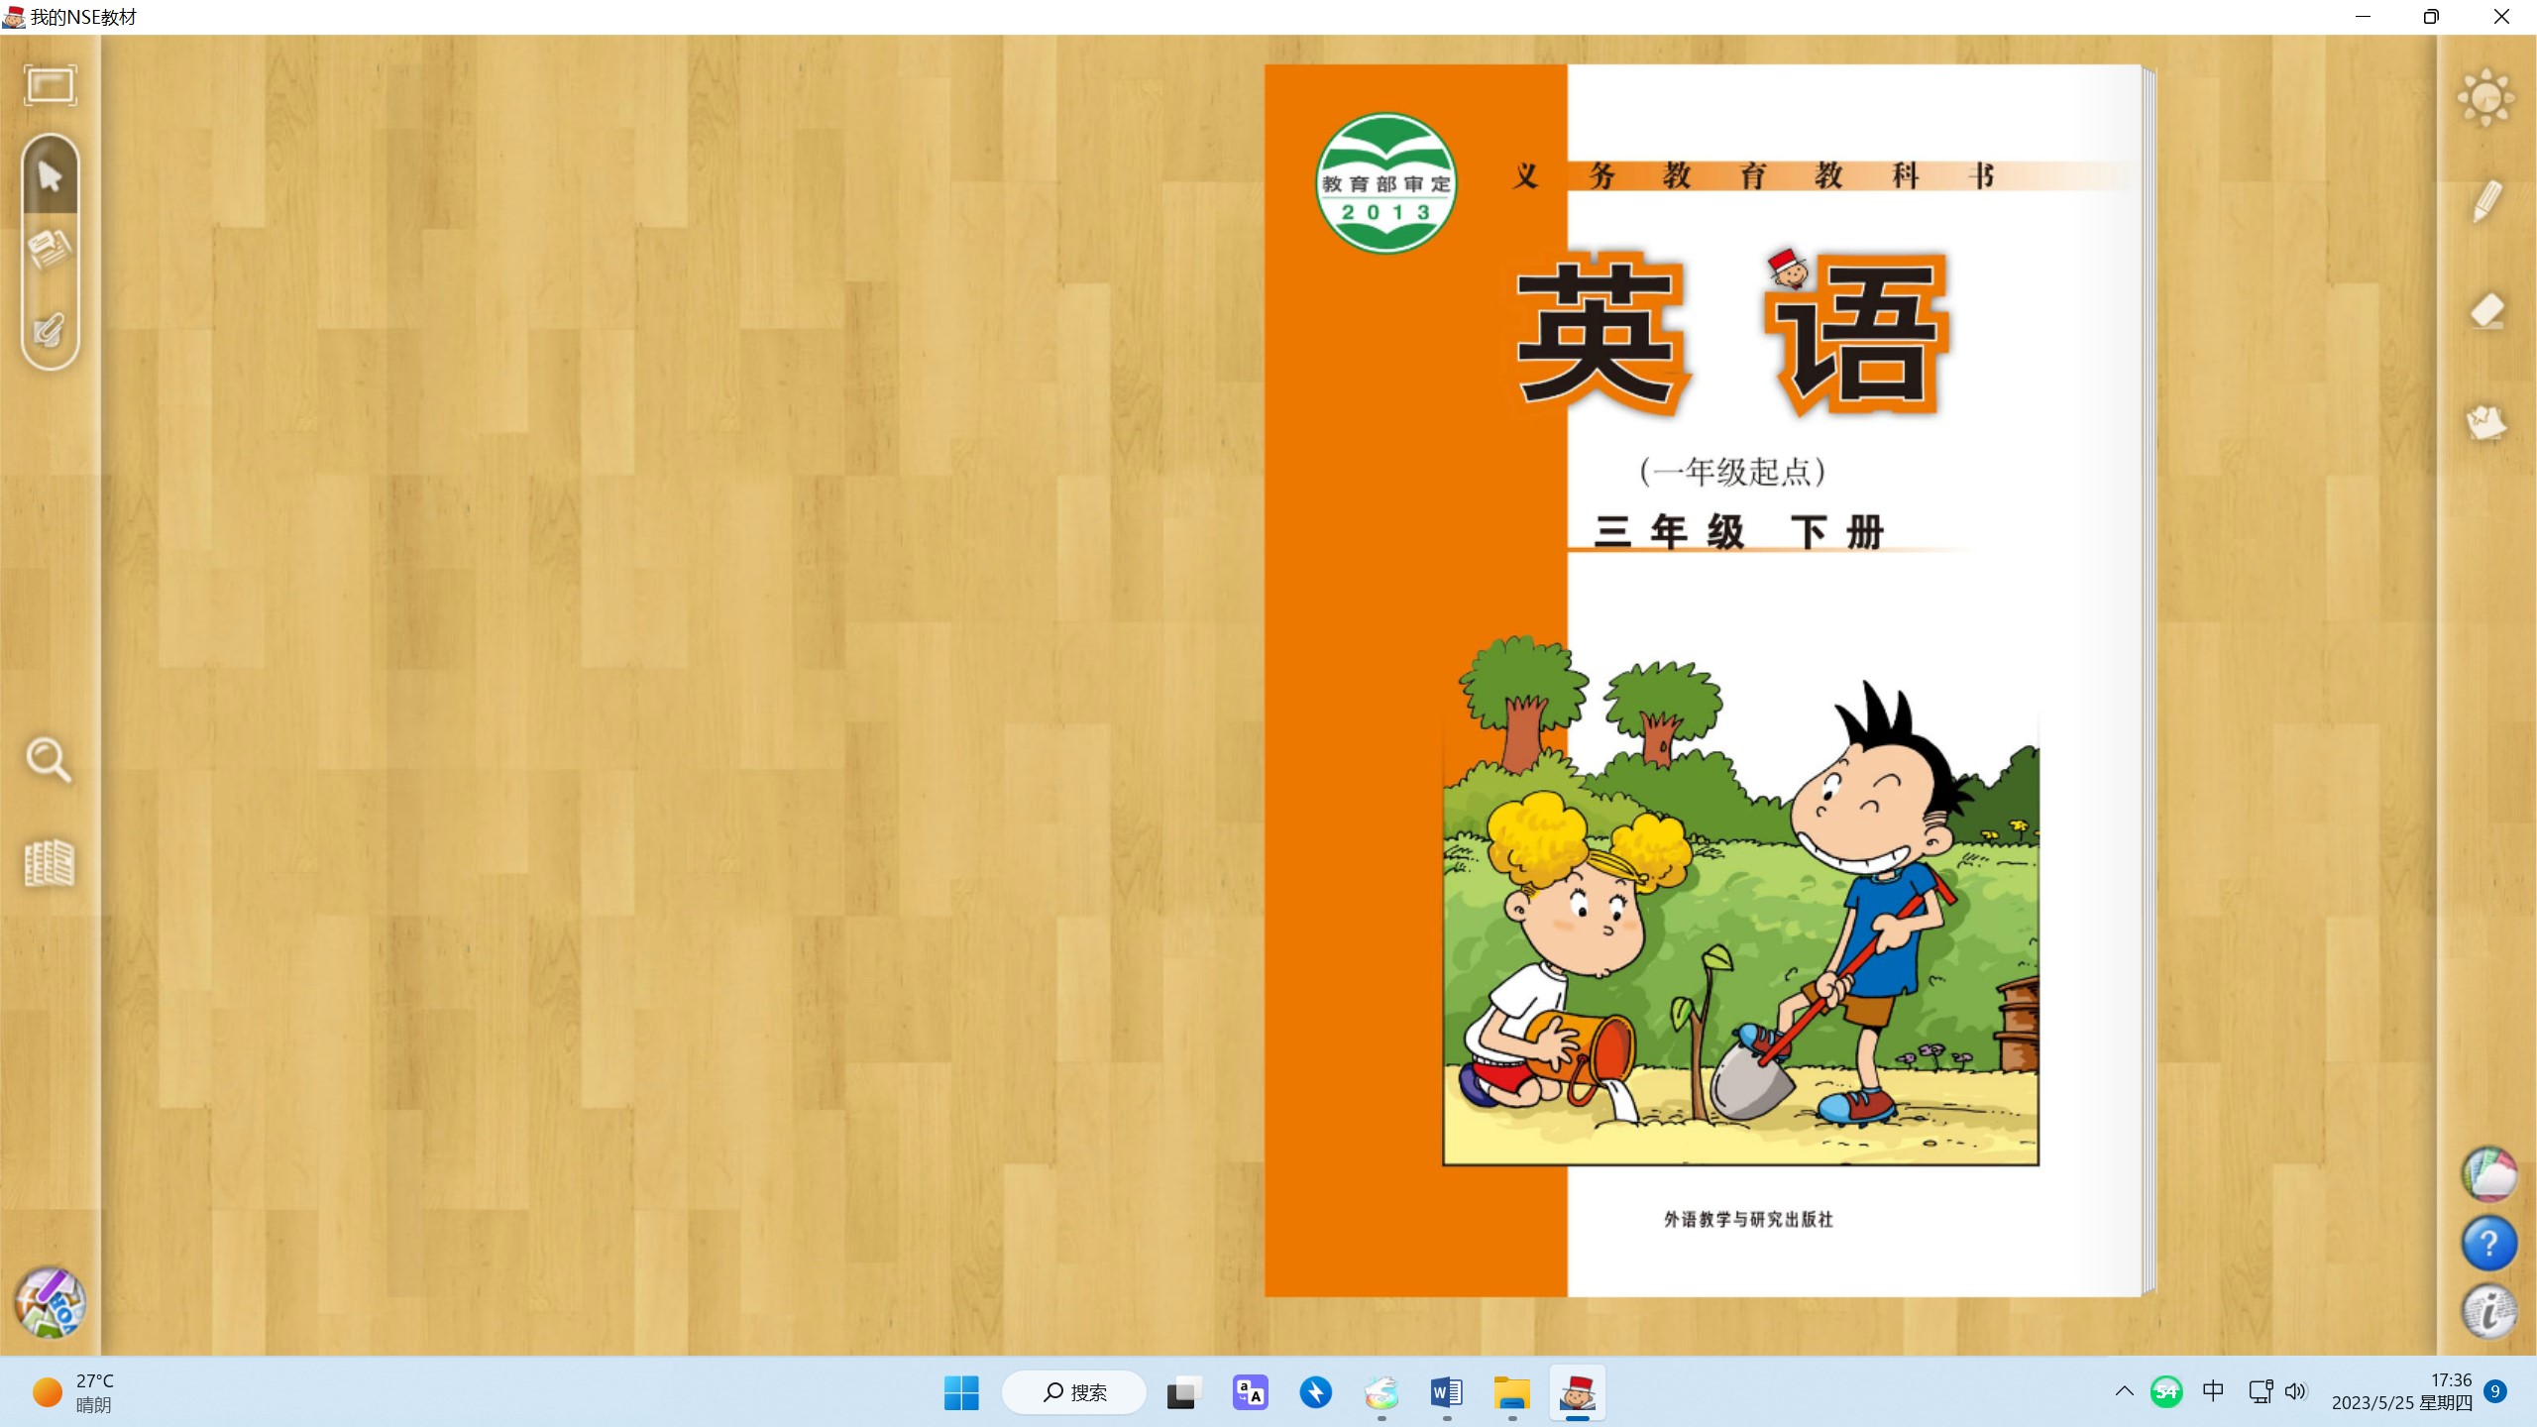
Task: Open the info (i) button
Action: 2488,1312
